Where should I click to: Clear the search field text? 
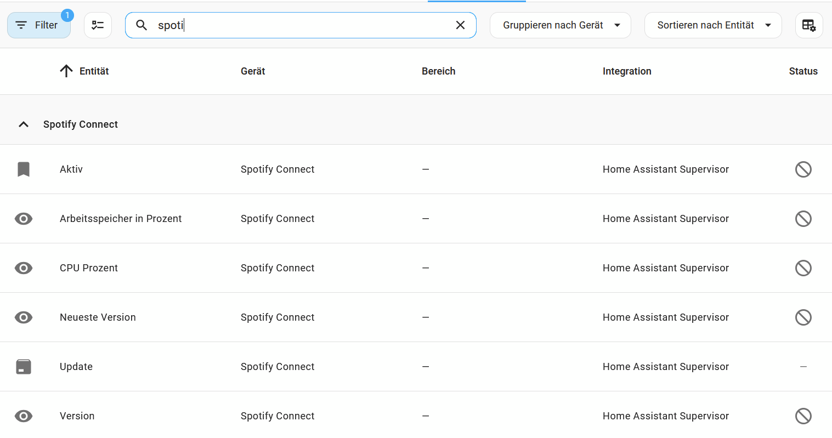coord(460,25)
